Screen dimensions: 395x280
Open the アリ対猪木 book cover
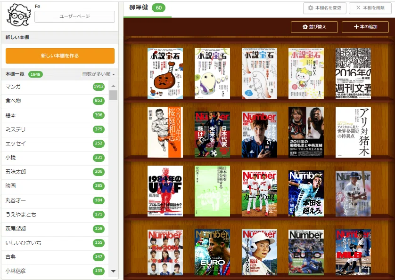(353, 132)
